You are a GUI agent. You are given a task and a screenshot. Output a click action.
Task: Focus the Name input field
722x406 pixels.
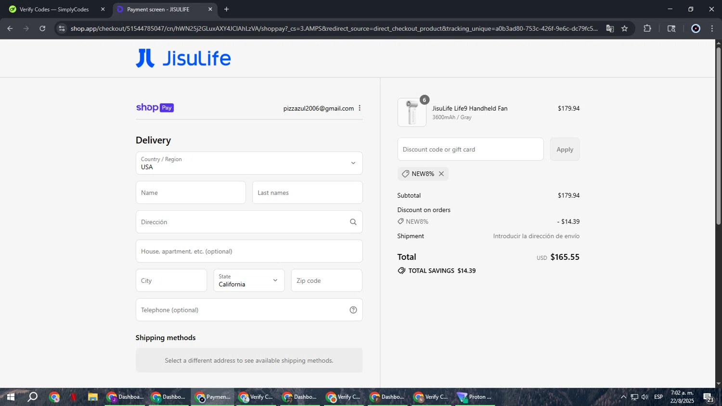191,192
